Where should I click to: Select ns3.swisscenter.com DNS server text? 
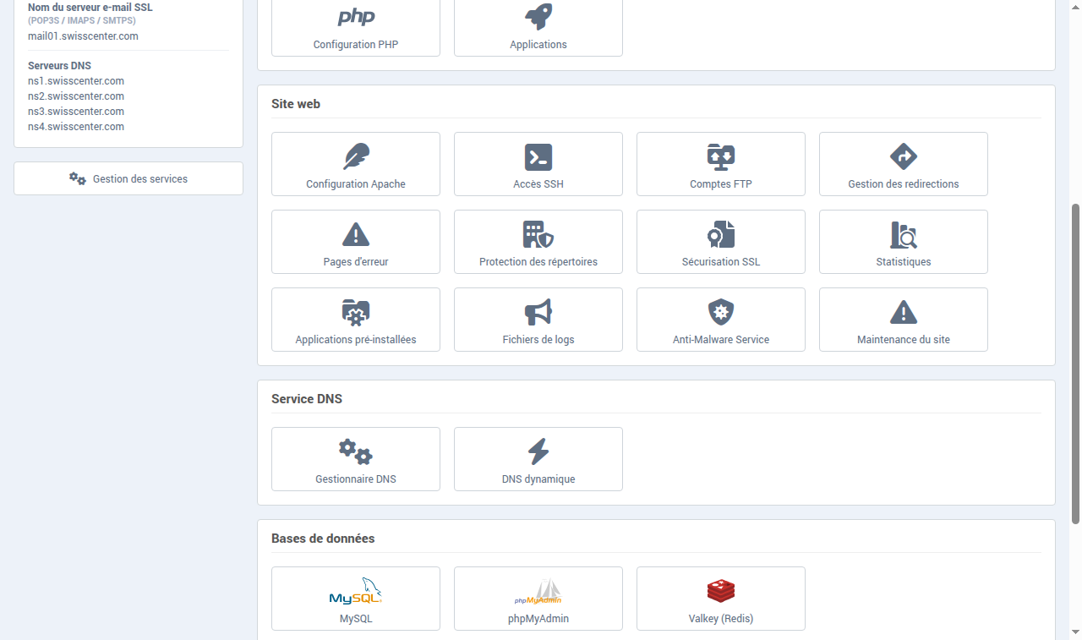76,112
